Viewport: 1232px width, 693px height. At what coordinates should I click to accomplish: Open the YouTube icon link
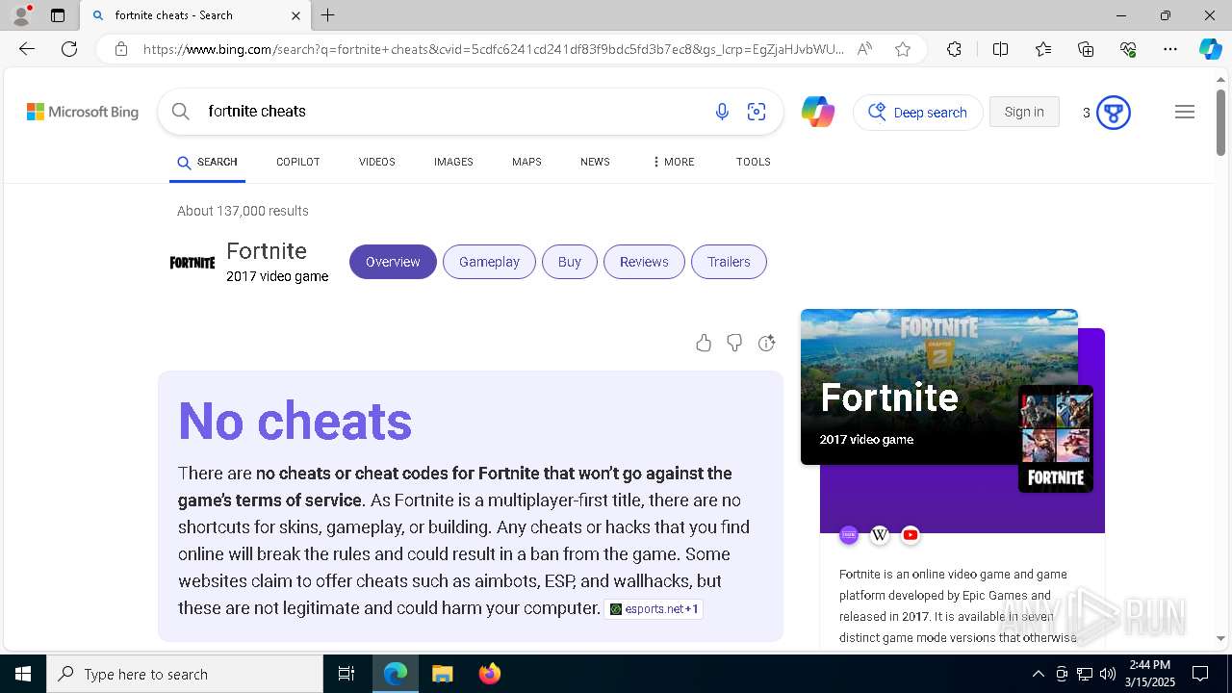click(911, 535)
